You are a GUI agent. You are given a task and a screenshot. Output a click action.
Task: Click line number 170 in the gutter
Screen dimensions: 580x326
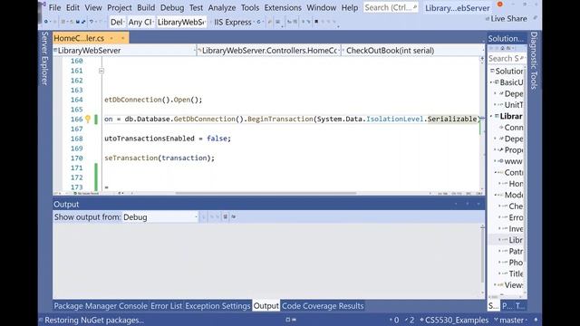coord(76,158)
